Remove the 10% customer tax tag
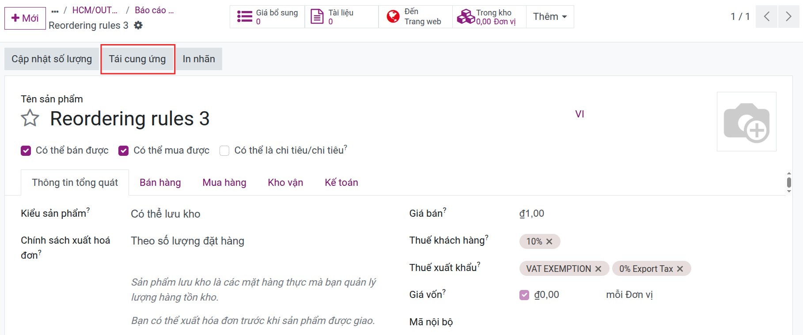803x335 pixels. pos(549,241)
